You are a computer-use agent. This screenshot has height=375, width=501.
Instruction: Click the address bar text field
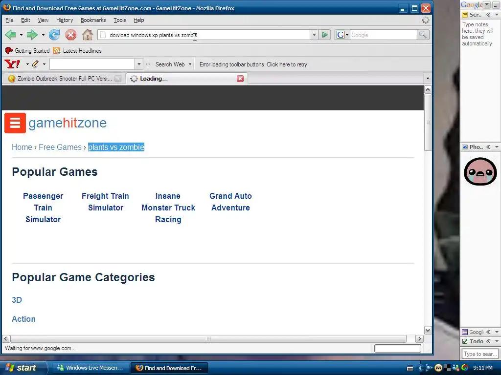(x=205, y=35)
